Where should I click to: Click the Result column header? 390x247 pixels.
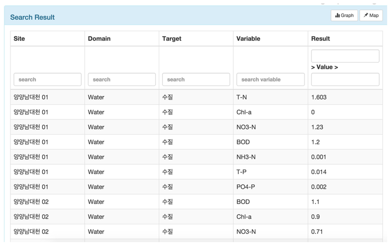coord(320,38)
